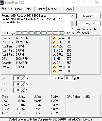Click the End of detection log line
Screen dimensions: 102x121
pos(11,22)
